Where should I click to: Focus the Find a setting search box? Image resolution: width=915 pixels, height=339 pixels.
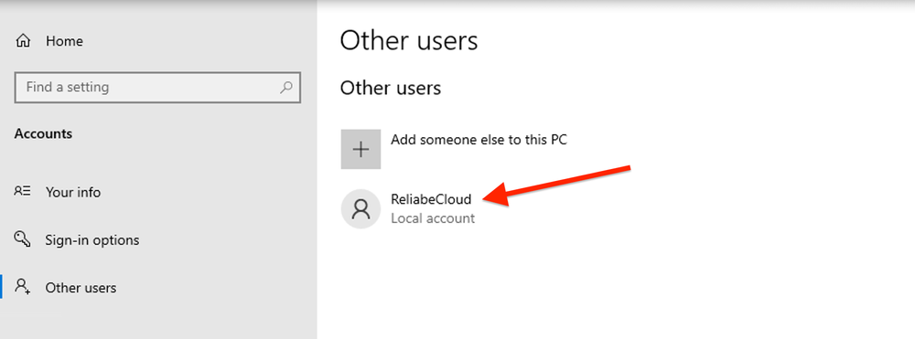pyautogui.click(x=157, y=88)
